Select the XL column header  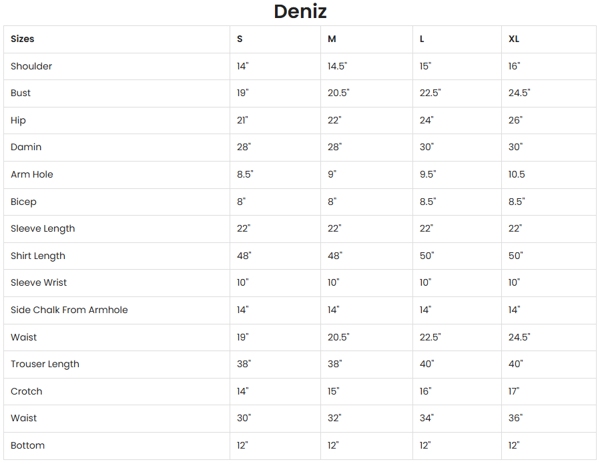[x=514, y=39]
